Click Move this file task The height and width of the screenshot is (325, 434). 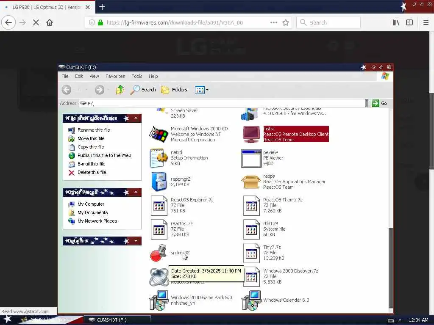[x=91, y=138]
